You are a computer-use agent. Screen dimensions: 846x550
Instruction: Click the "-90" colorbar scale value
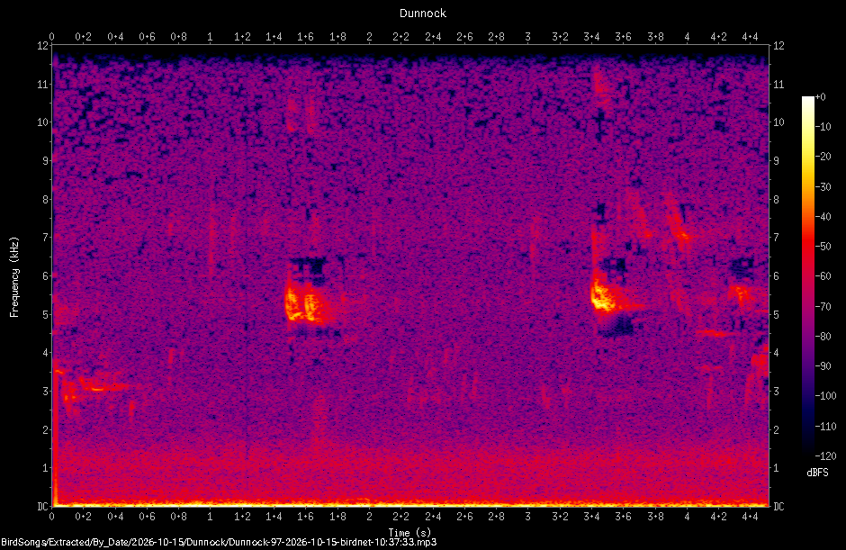(x=823, y=366)
